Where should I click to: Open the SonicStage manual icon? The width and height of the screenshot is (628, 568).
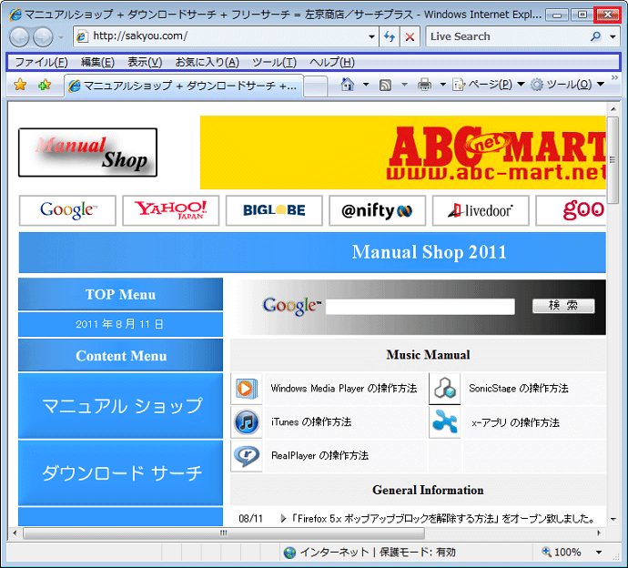coord(444,389)
